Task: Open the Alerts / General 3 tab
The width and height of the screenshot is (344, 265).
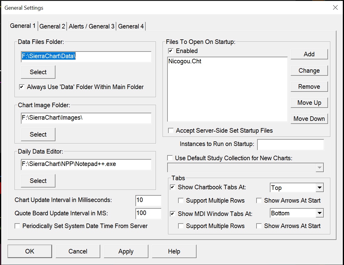Action: pos(91,26)
